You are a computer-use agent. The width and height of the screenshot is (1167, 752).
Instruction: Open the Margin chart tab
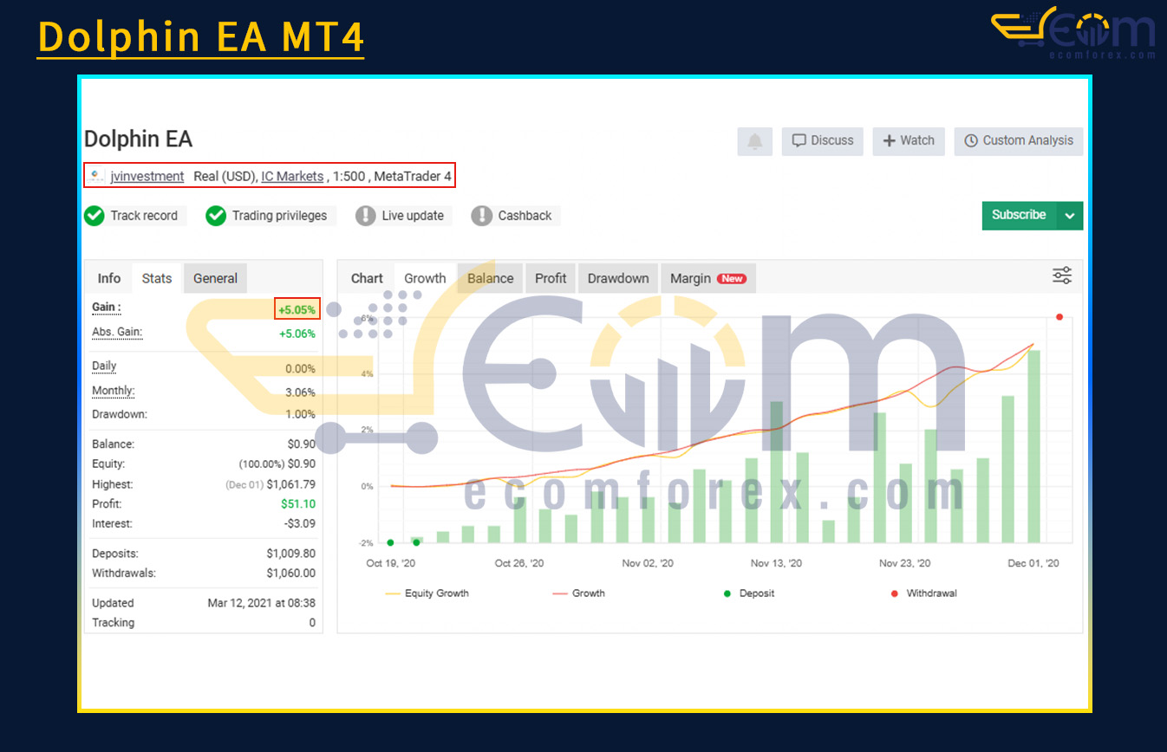pyautogui.click(x=707, y=278)
